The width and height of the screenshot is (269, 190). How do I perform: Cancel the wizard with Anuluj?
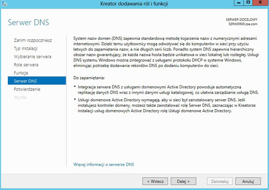pyautogui.click(x=248, y=181)
